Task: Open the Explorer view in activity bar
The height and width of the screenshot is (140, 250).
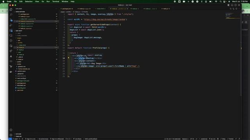Action: (11, 9)
